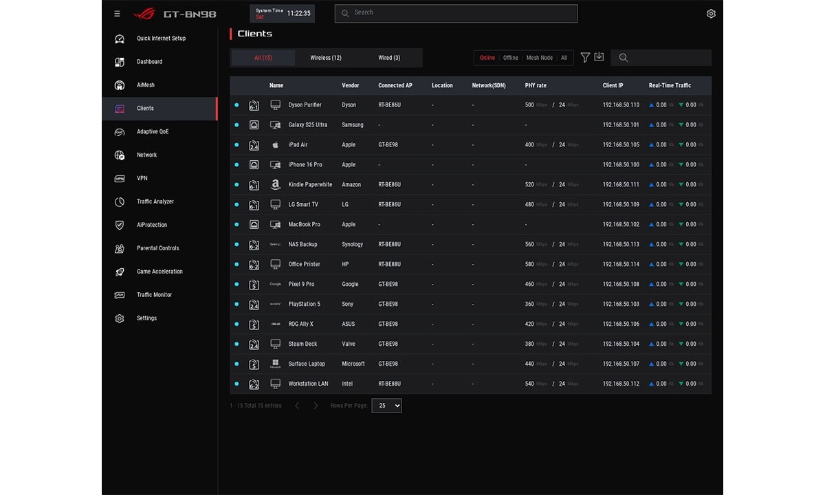The image size is (825, 495).
Task: Click the Google icon for Pixel 9 Pro
Action: click(x=275, y=285)
